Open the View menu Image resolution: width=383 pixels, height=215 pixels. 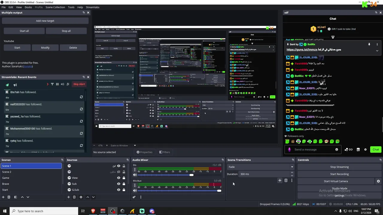pos(19,7)
